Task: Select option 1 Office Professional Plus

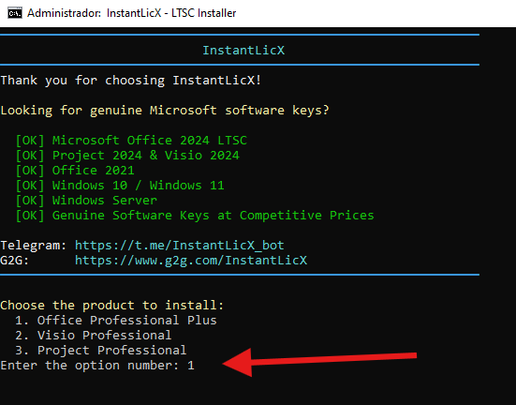Action: (116, 321)
